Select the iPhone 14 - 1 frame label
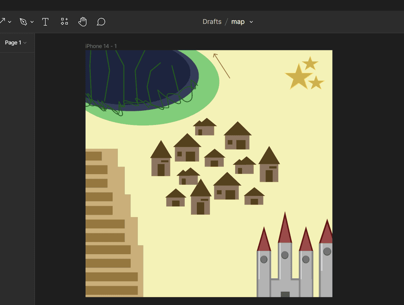Image resolution: width=404 pixels, height=305 pixels. coord(101,46)
